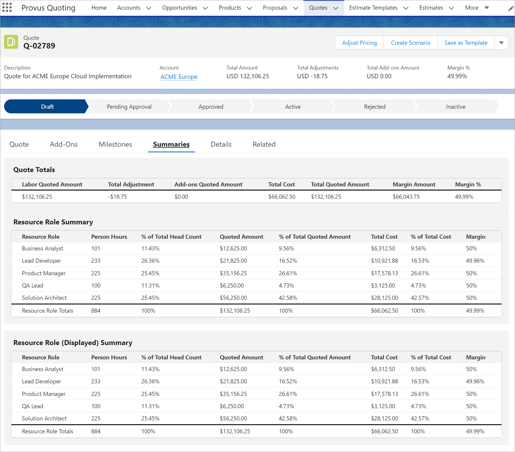515x452 pixels.
Task: Open the ACME Europe account link
Action: pyautogui.click(x=179, y=77)
